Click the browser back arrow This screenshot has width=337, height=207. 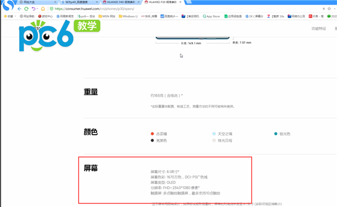point(19,9)
